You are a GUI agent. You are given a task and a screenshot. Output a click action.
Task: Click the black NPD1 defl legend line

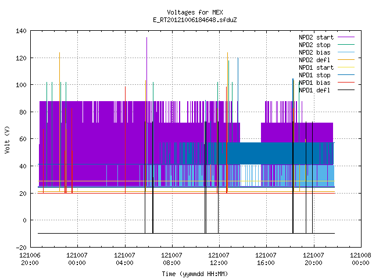346,90
